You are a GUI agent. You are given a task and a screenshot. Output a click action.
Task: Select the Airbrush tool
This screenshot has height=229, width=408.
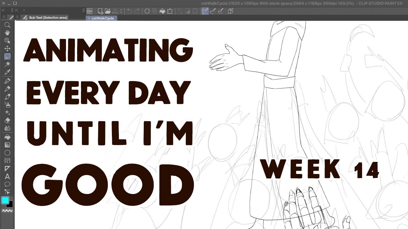pyautogui.click(x=7, y=105)
